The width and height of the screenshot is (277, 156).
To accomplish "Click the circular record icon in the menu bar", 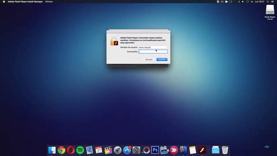I will (x=218, y=2).
